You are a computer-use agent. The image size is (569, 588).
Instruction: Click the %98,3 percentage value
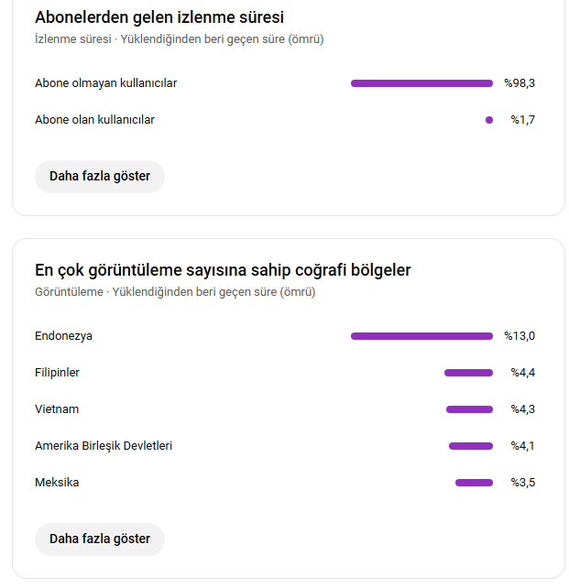pos(520,83)
